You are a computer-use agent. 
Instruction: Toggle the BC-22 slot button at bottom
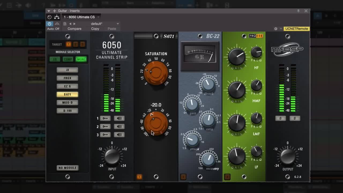pos(183,177)
